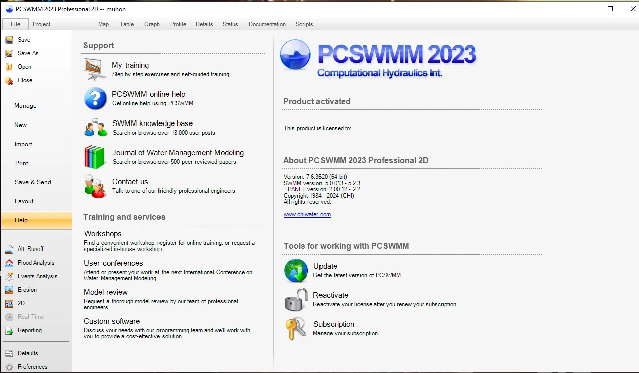
Task: Click the Reactivate padlock icon
Action: [x=296, y=300]
